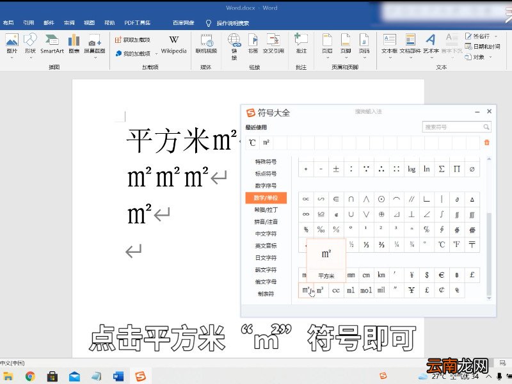512x384 pixels.
Task: Open the 形状 shapes gallery
Action: [x=30, y=44]
